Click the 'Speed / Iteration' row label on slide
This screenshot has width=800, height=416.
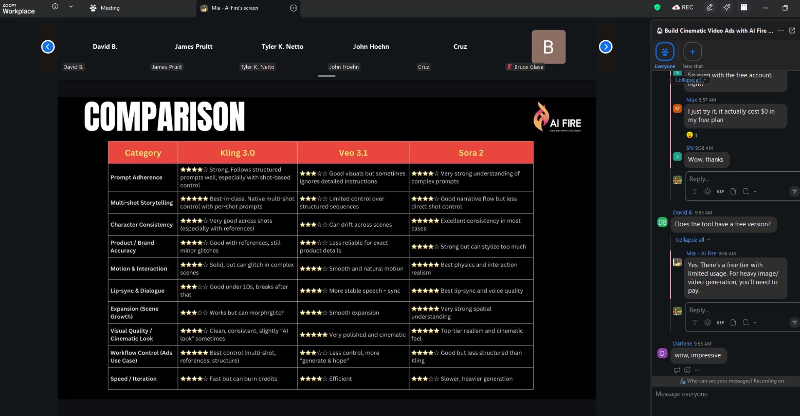133,379
